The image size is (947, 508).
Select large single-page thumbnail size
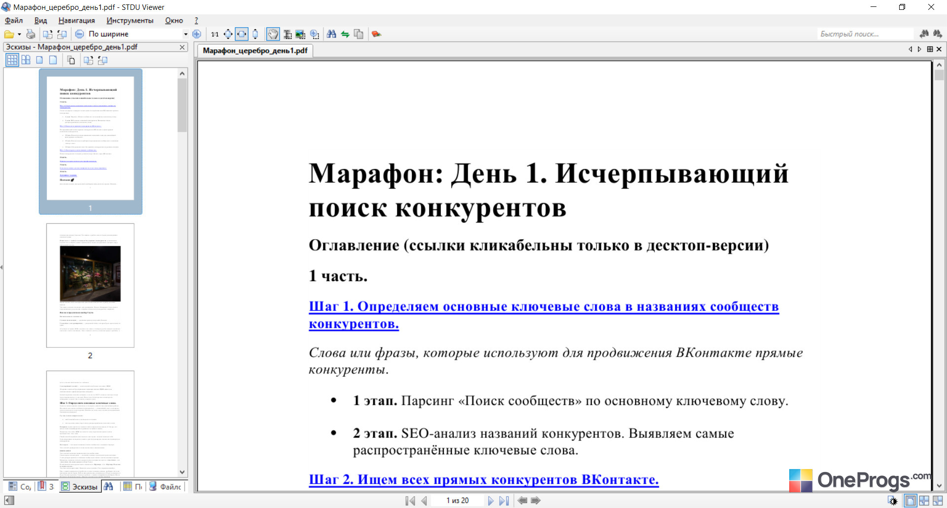click(x=53, y=60)
